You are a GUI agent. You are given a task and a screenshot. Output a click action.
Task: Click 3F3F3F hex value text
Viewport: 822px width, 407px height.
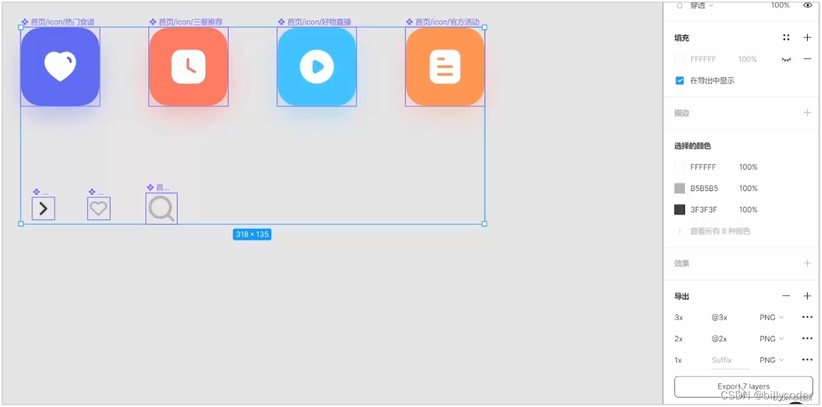tap(704, 210)
